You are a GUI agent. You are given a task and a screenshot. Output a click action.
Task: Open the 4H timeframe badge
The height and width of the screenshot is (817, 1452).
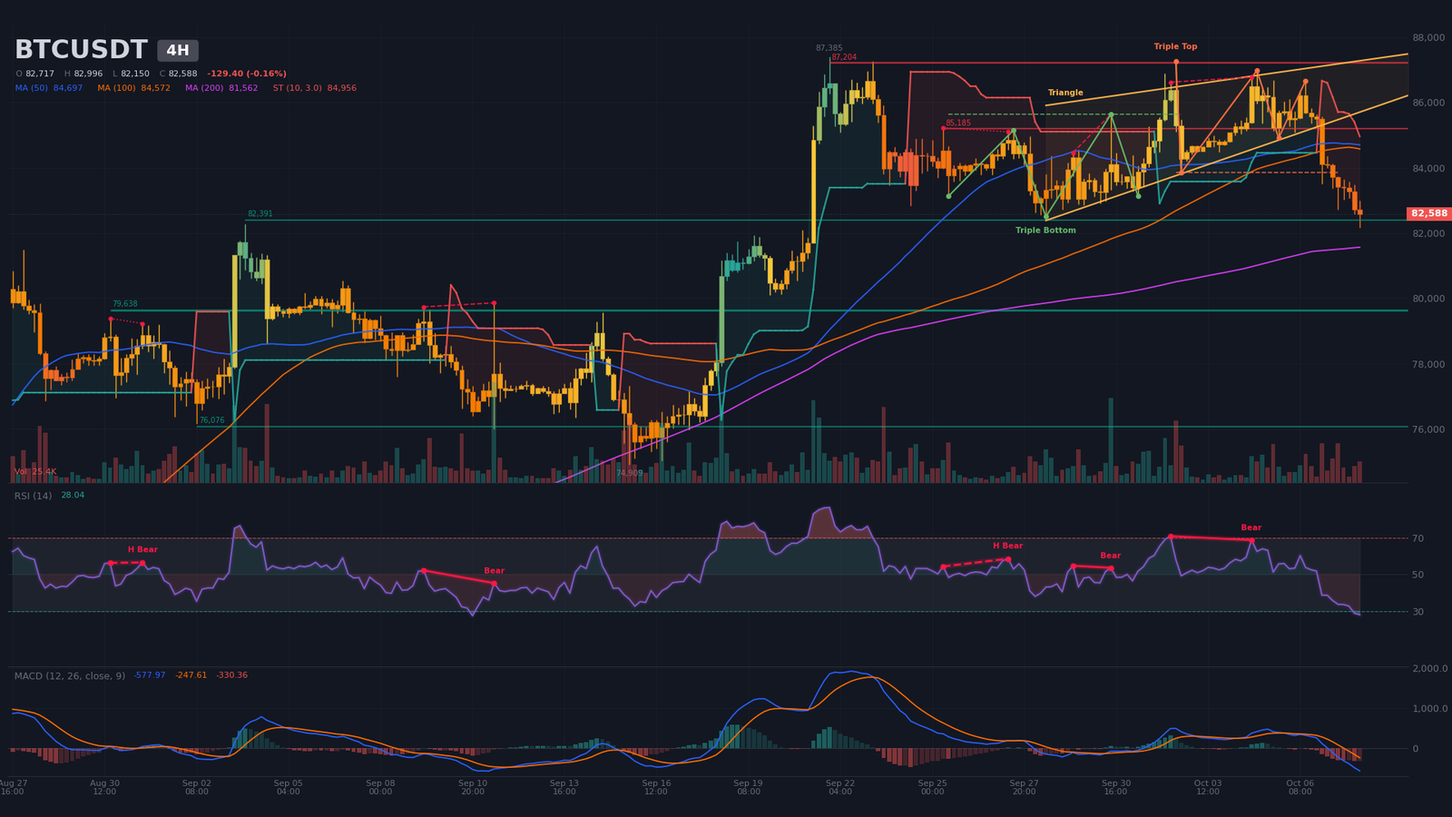[178, 51]
